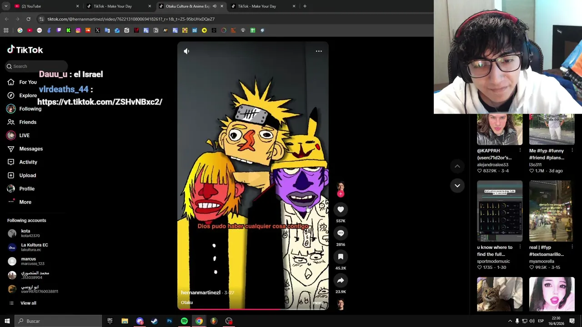The width and height of the screenshot is (582, 327).
Task: Open options for 'Me #fyp #funny' card
Action: click(572, 150)
